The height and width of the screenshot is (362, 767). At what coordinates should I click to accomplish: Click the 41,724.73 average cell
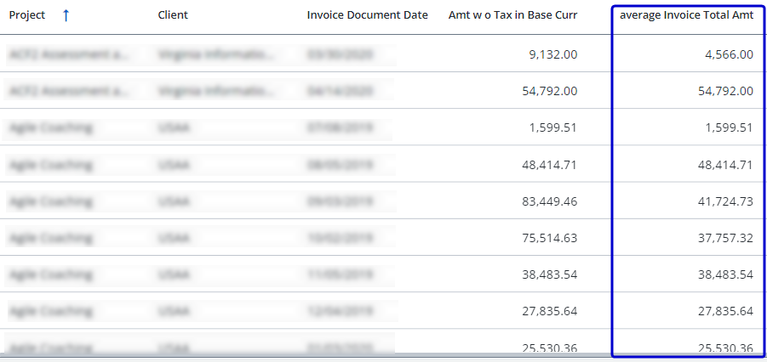(724, 201)
